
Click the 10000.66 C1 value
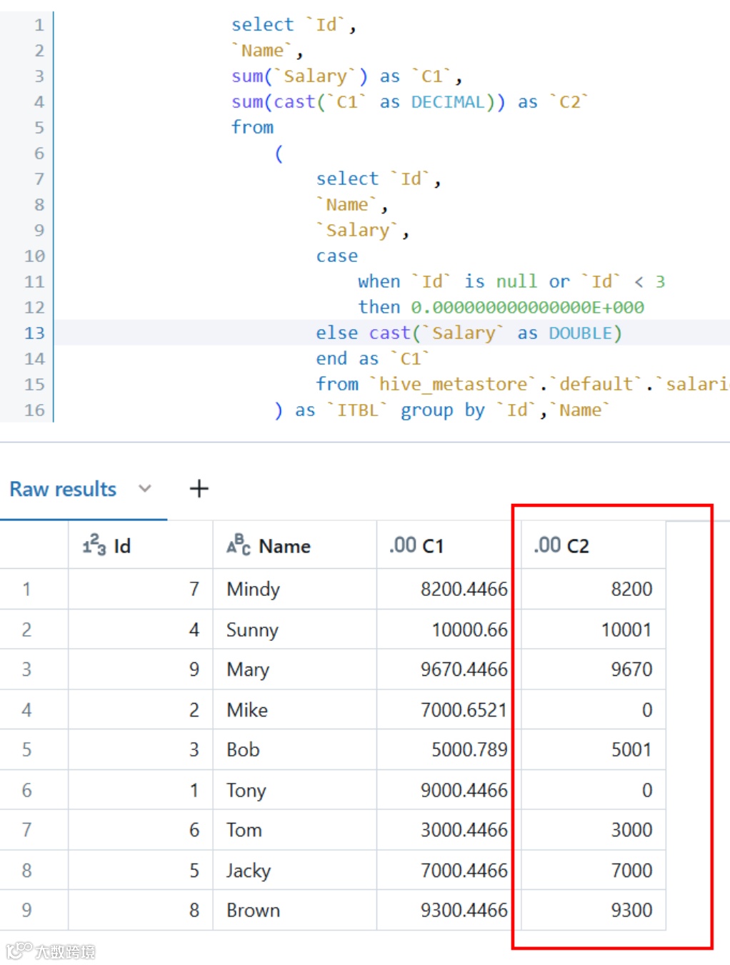pos(469,630)
